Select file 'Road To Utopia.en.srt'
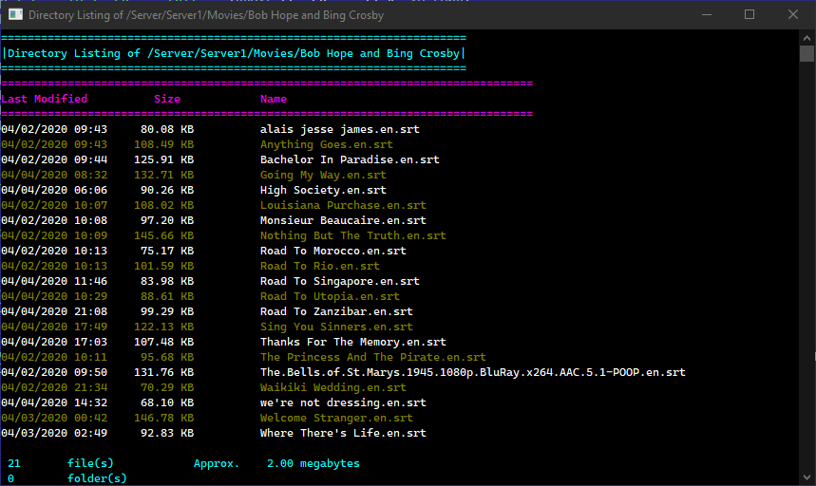This screenshot has width=816, height=486. pos(330,296)
